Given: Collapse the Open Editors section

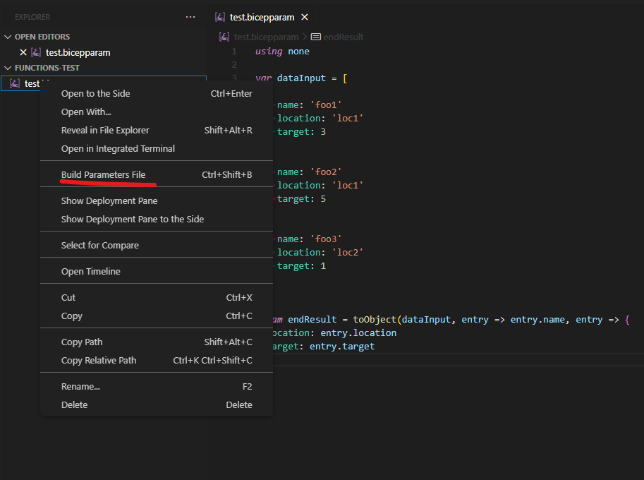Looking at the screenshot, I should point(8,37).
